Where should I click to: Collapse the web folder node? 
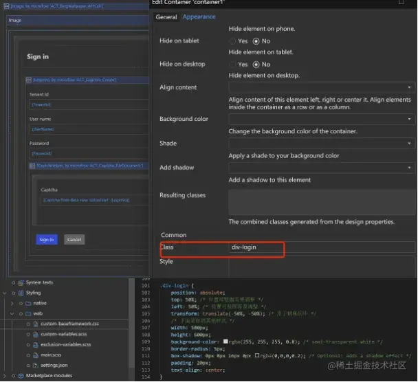[12, 314]
